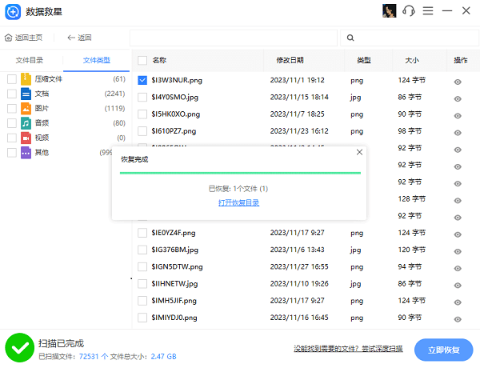Click the search magnifier icon
The height and width of the screenshot is (368, 480).
pyautogui.click(x=351, y=38)
